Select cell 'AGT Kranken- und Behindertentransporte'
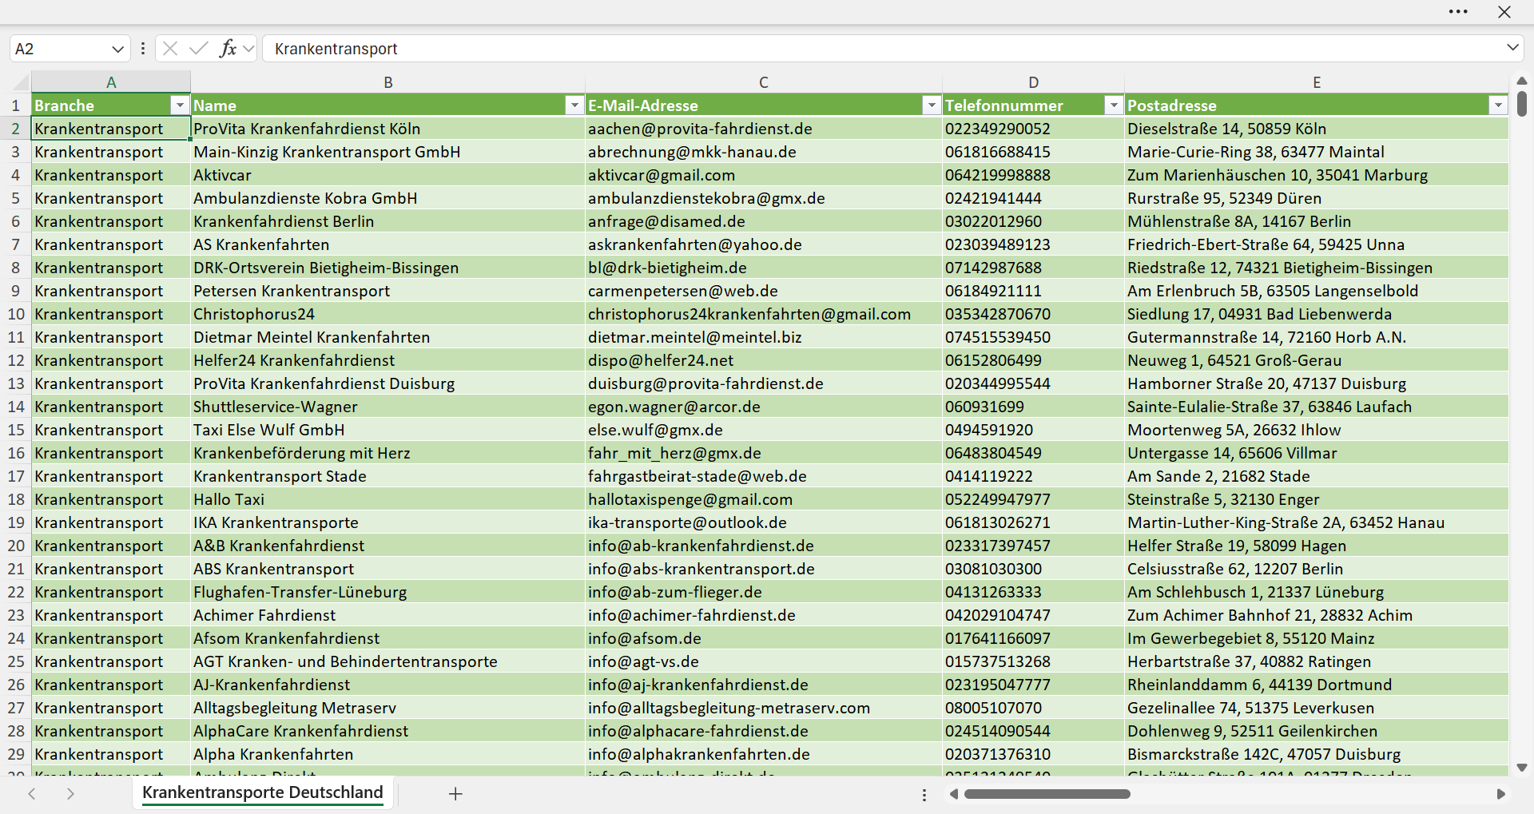The image size is (1534, 814). point(388,661)
